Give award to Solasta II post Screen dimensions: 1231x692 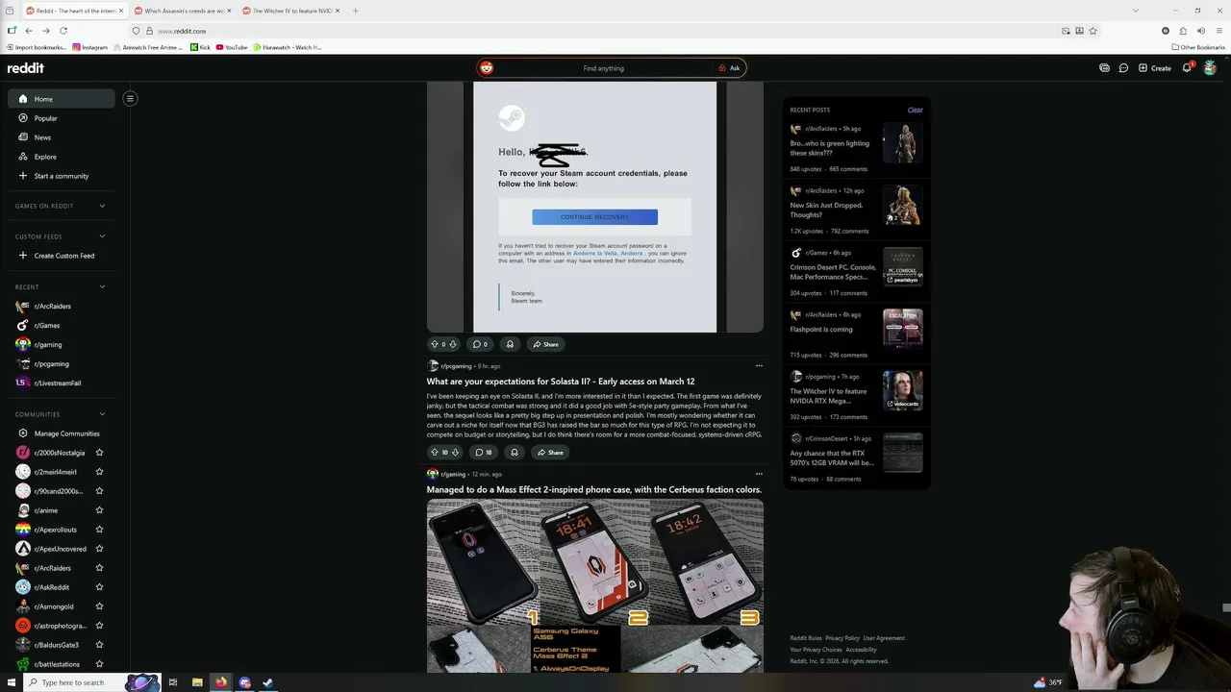click(515, 453)
